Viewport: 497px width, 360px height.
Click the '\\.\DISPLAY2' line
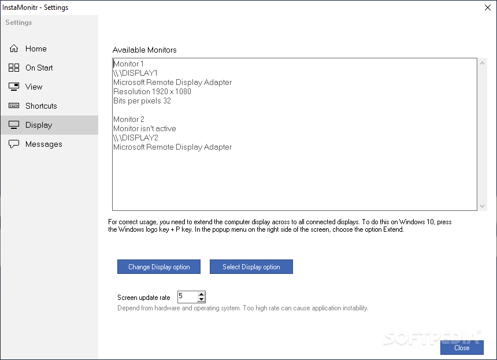136,138
